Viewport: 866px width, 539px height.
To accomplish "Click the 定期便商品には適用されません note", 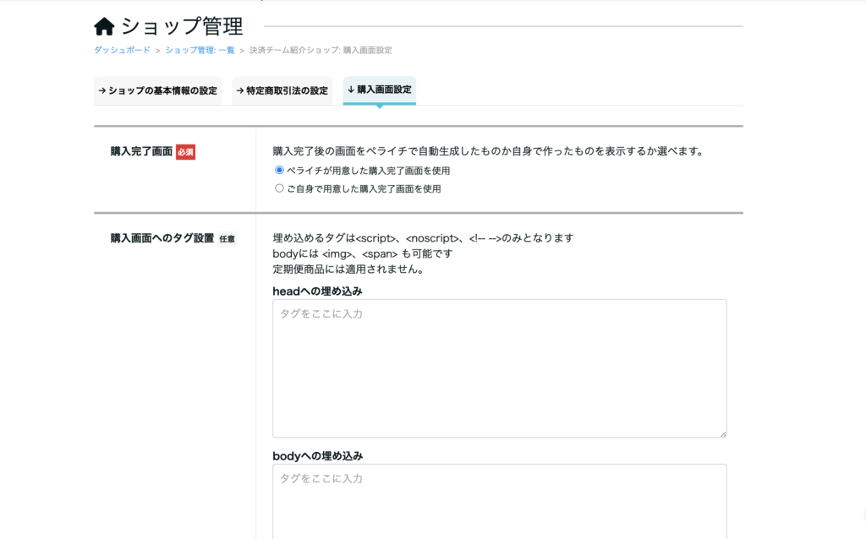I will tap(348, 269).
